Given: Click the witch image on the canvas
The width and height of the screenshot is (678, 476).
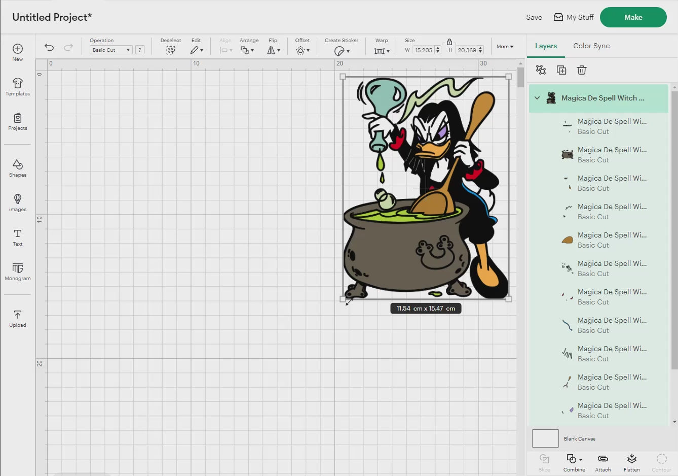Looking at the screenshot, I should (426, 188).
